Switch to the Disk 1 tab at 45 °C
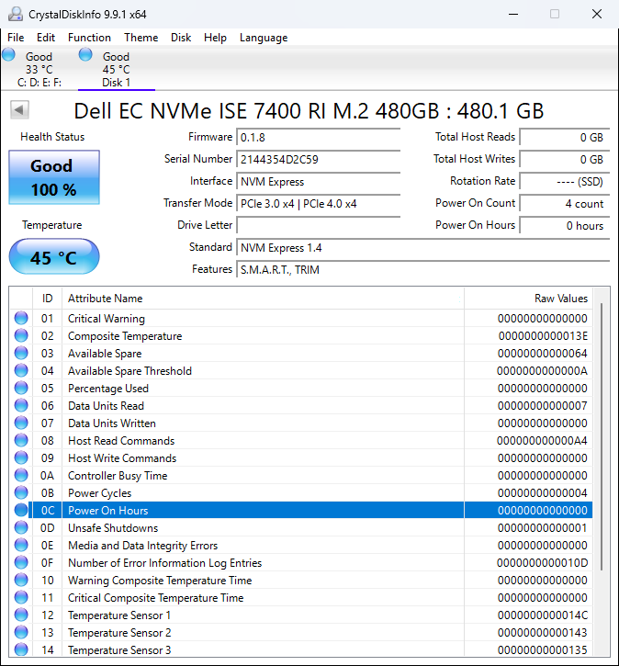Viewport: 619px width, 666px height. pos(117,69)
